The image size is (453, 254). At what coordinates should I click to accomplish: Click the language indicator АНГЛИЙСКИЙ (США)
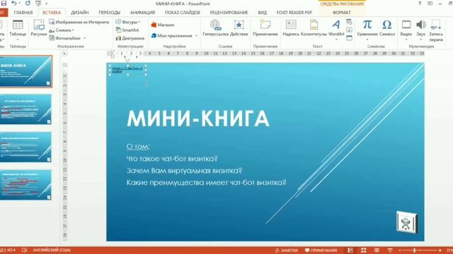click(x=52, y=250)
